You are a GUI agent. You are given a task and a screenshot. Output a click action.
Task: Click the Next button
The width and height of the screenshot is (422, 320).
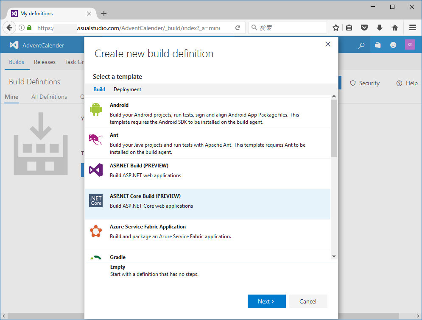[x=266, y=301]
